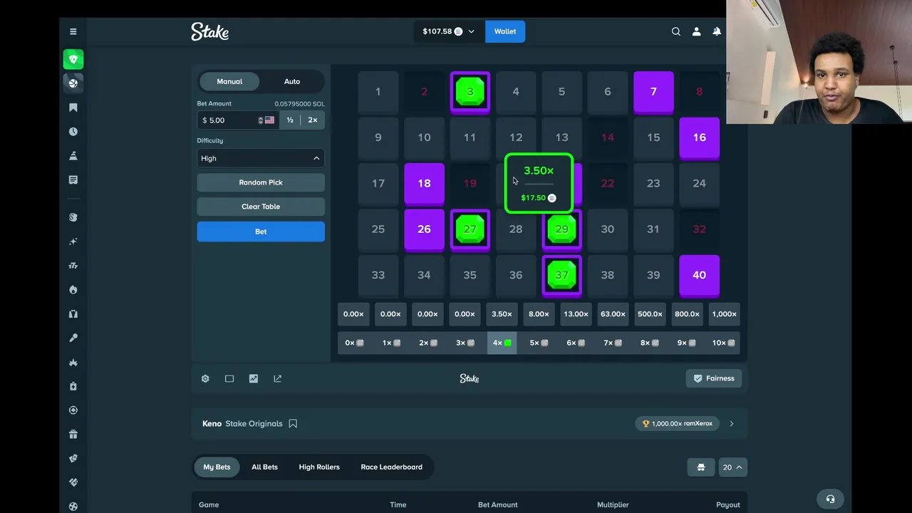The height and width of the screenshot is (513, 912).
Task: Open Fairness button
Action: [x=714, y=378]
